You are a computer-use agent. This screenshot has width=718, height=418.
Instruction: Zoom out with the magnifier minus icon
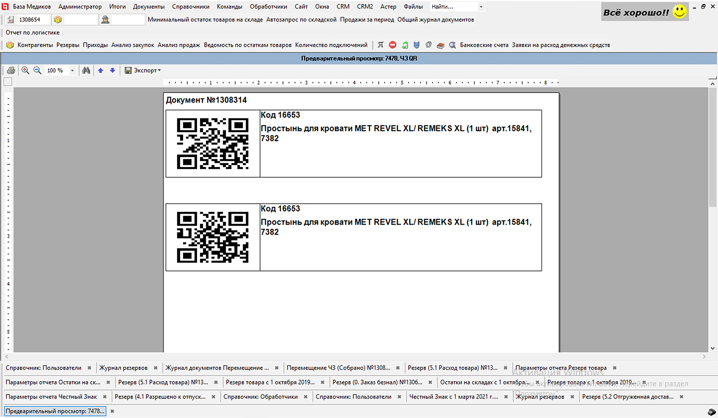coord(37,71)
